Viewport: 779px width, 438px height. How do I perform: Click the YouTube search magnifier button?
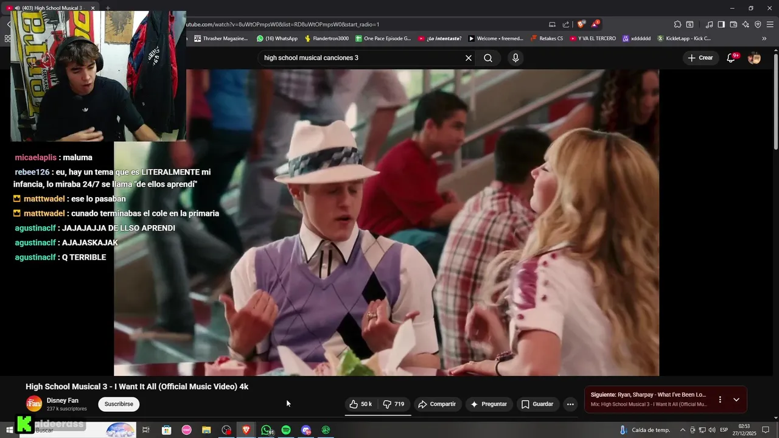click(x=488, y=58)
